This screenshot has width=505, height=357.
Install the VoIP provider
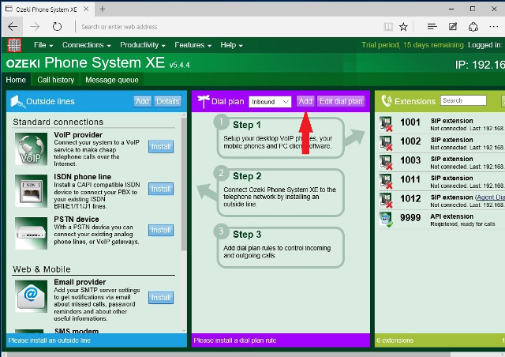pos(161,146)
